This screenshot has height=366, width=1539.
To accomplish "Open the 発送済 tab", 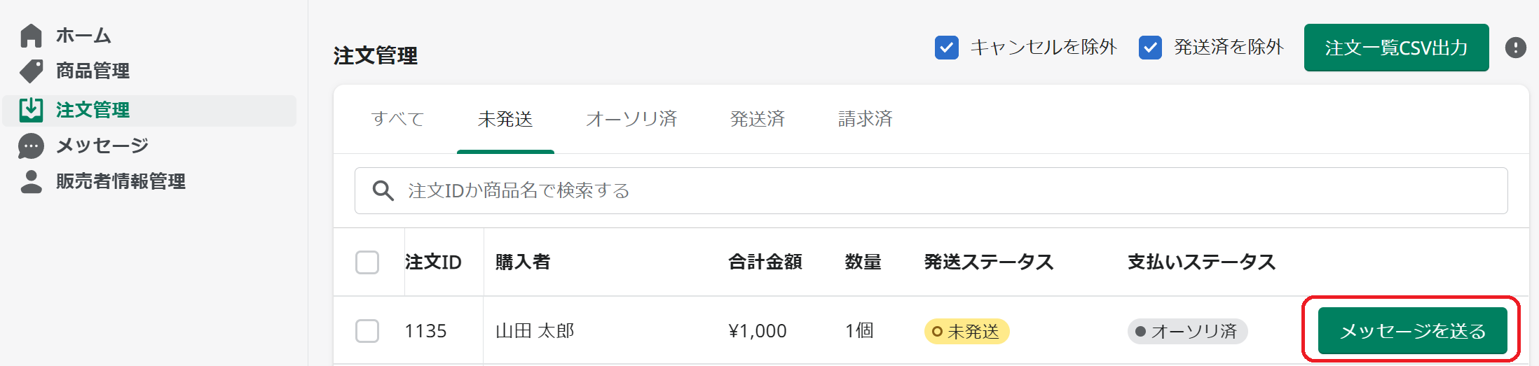I will (x=757, y=119).
